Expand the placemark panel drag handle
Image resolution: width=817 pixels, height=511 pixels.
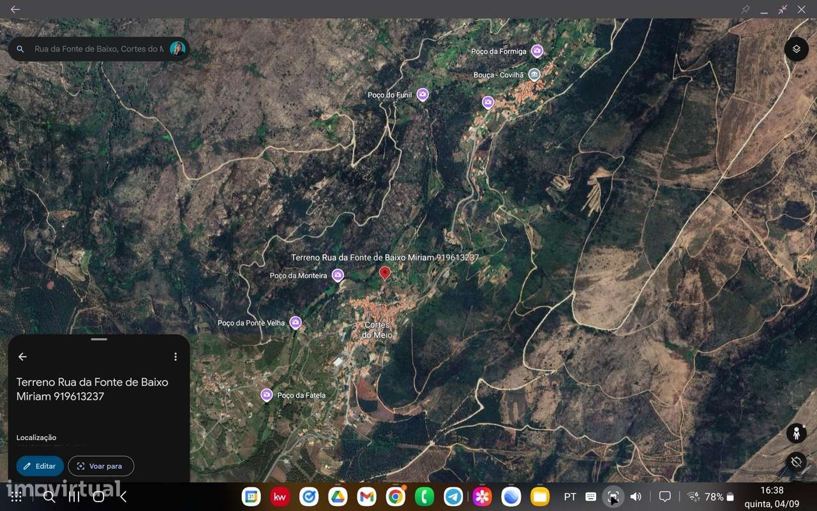click(99, 339)
